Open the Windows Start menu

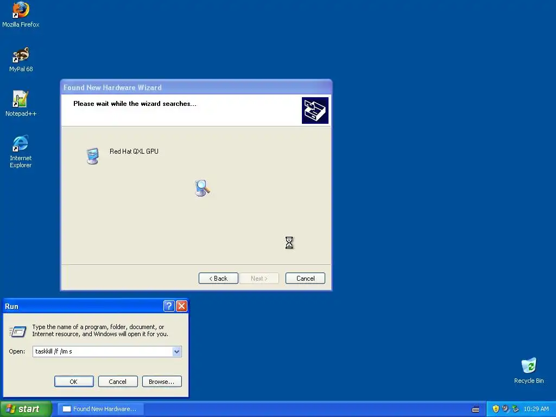coord(26,409)
